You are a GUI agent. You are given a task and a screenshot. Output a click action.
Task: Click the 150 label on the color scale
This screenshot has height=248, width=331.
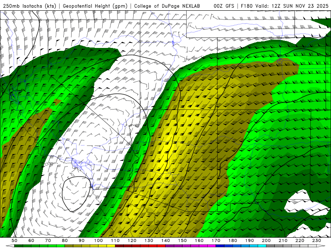point(182,241)
